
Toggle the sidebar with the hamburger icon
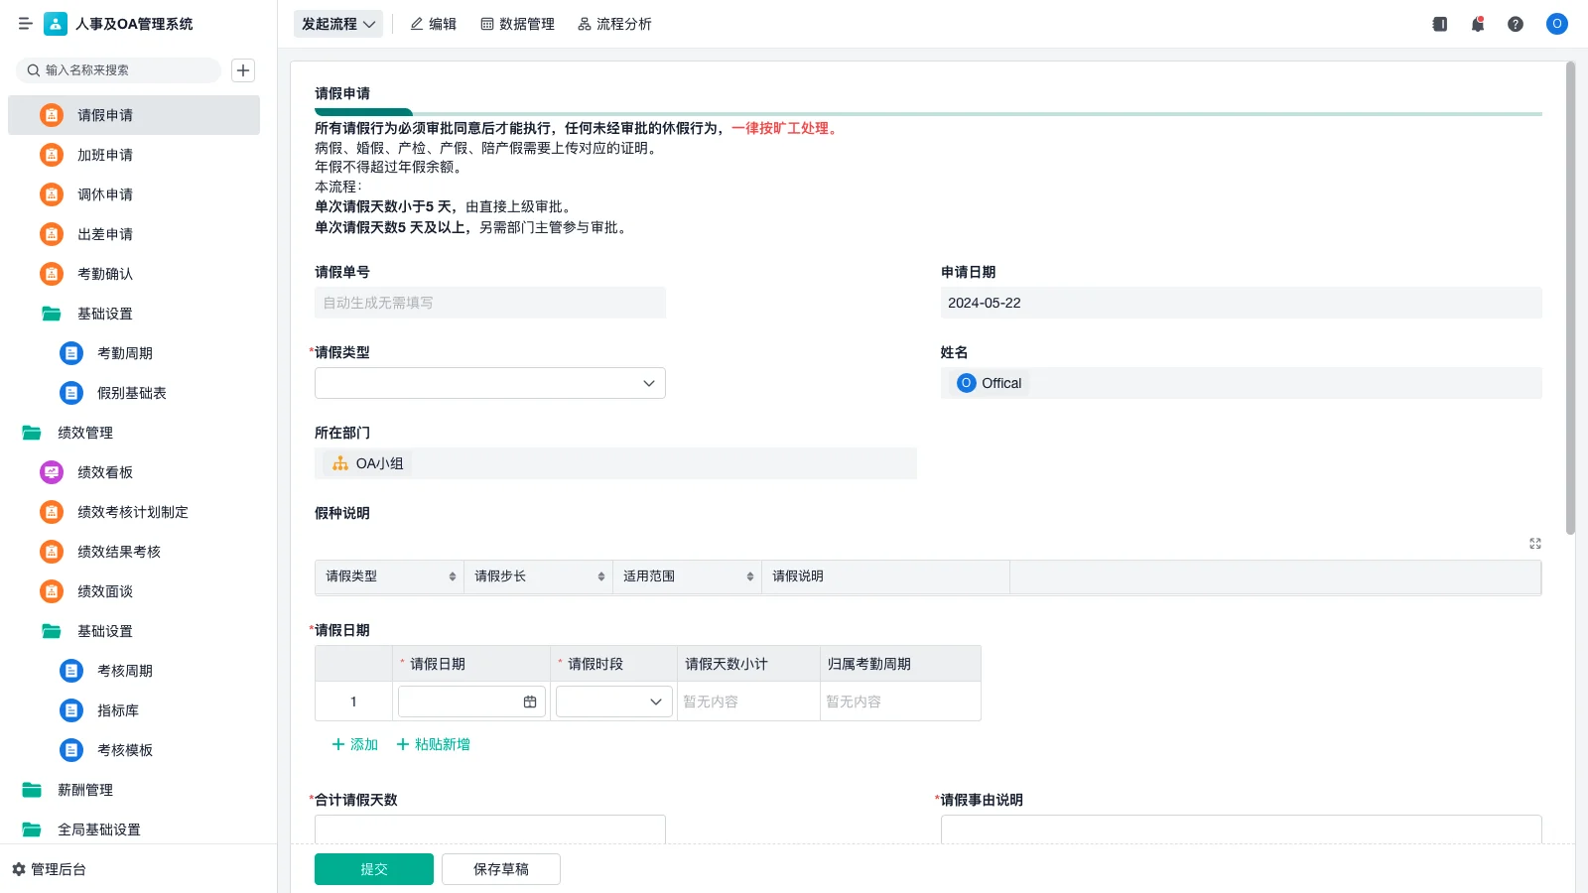tap(26, 24)
